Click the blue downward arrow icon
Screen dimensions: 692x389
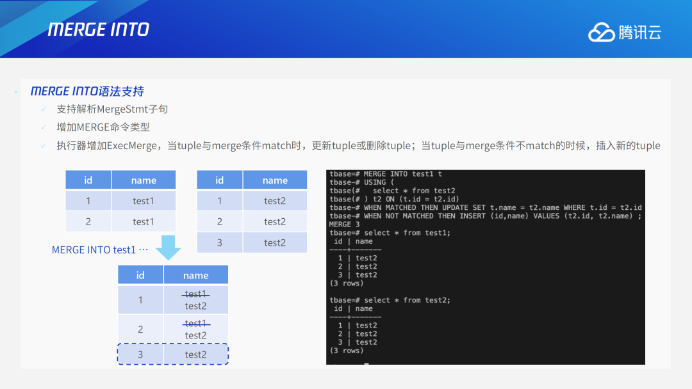[168, 247]
